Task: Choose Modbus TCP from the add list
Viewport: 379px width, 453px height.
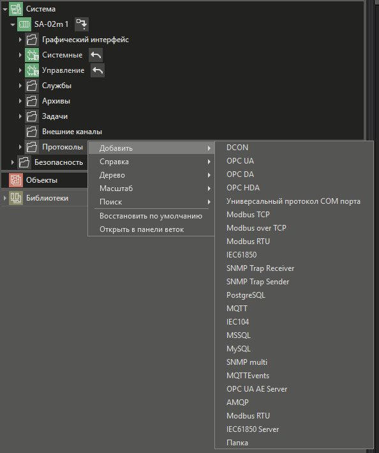Action: pos(248,215)
